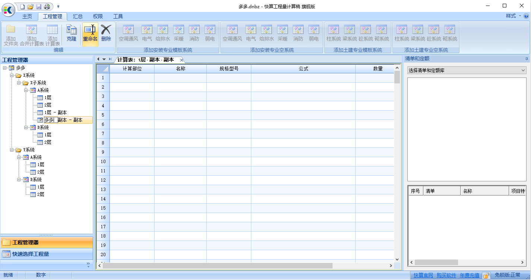Screen dimensions: 531x280
Task: Open the 样式 style dropdown
Action: (x=513, y=16)
